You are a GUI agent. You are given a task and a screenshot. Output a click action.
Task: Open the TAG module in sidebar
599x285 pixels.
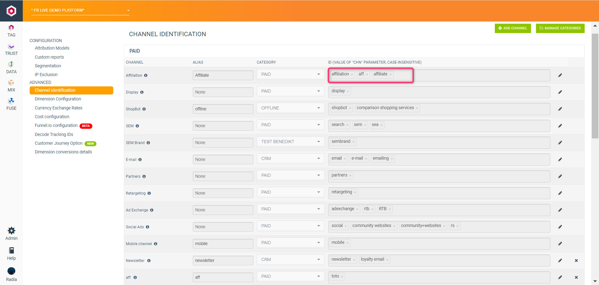[11, 31]
